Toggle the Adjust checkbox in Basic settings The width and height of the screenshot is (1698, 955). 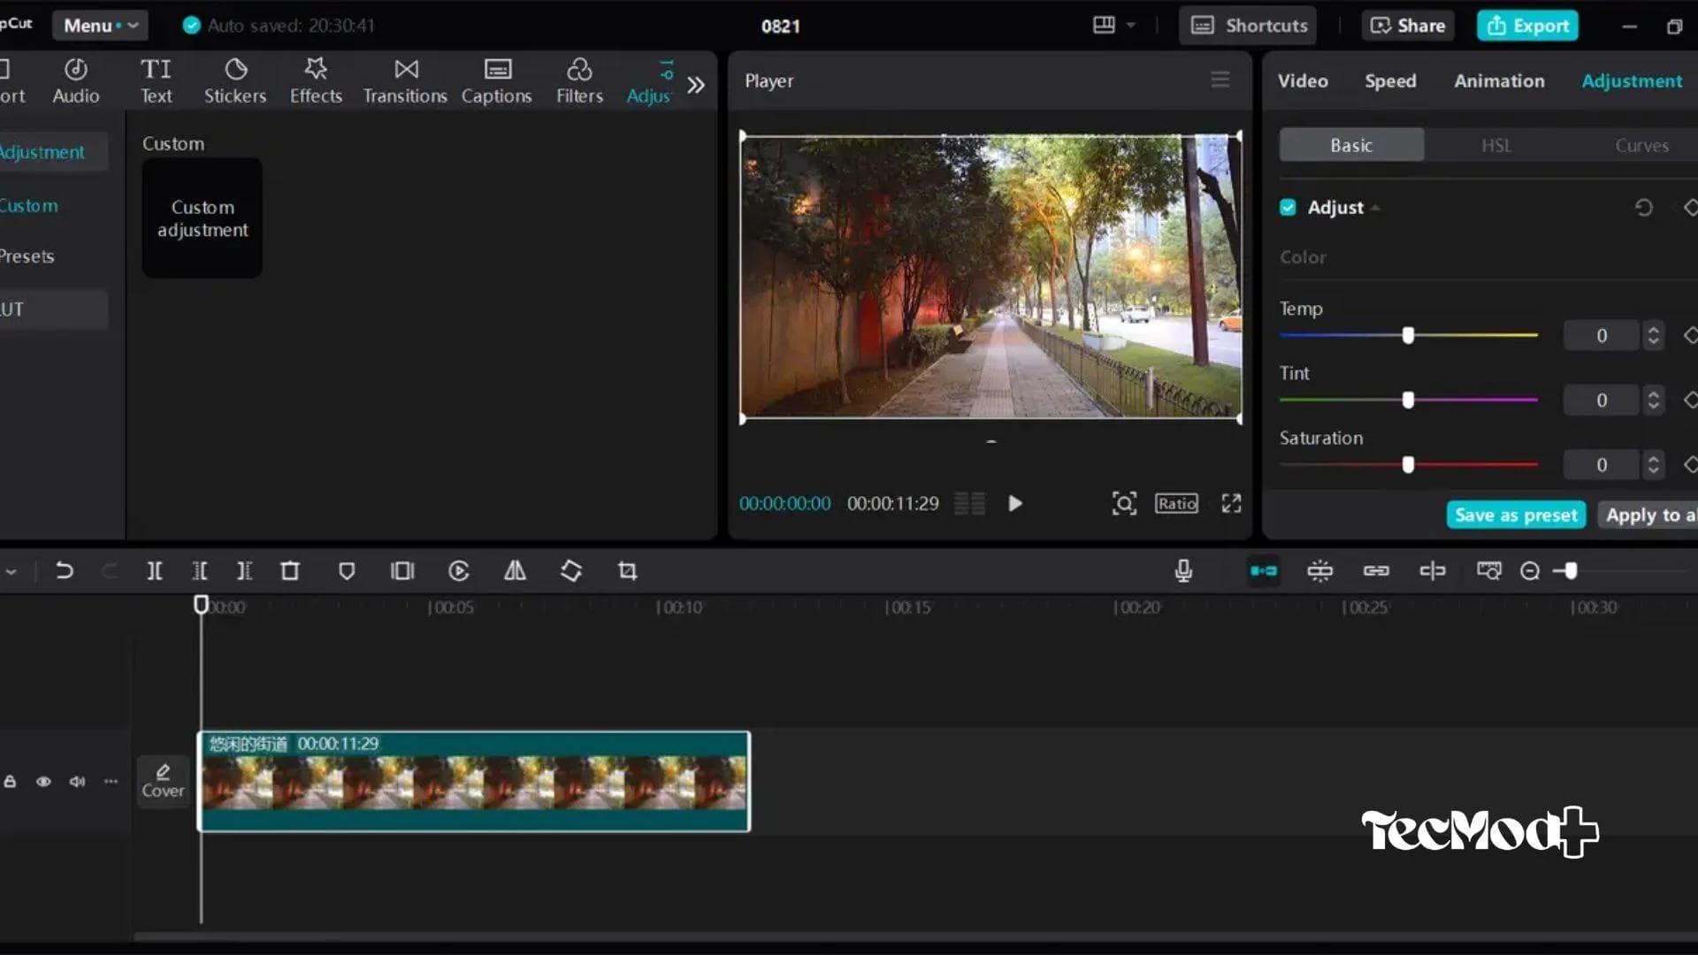tap(1288, 207)
